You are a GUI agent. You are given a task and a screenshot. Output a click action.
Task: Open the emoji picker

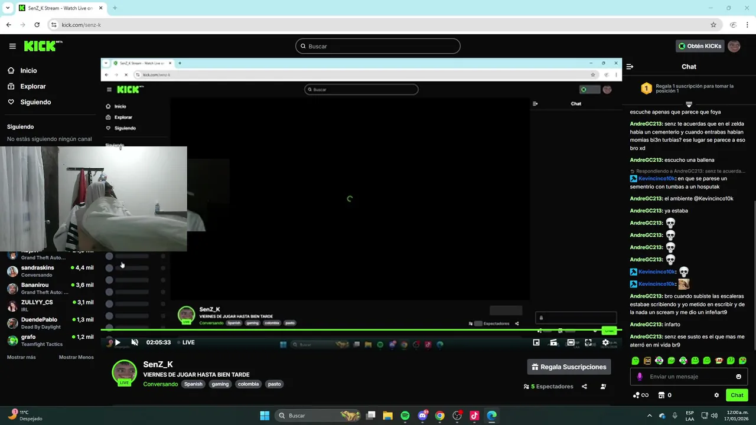[x=738, y=377]
